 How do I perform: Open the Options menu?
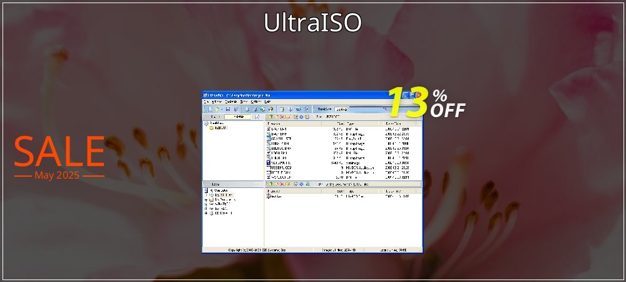point(256,102)
